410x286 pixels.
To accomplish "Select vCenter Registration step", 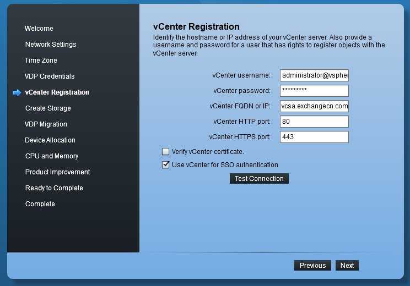I will coord(57,92).
